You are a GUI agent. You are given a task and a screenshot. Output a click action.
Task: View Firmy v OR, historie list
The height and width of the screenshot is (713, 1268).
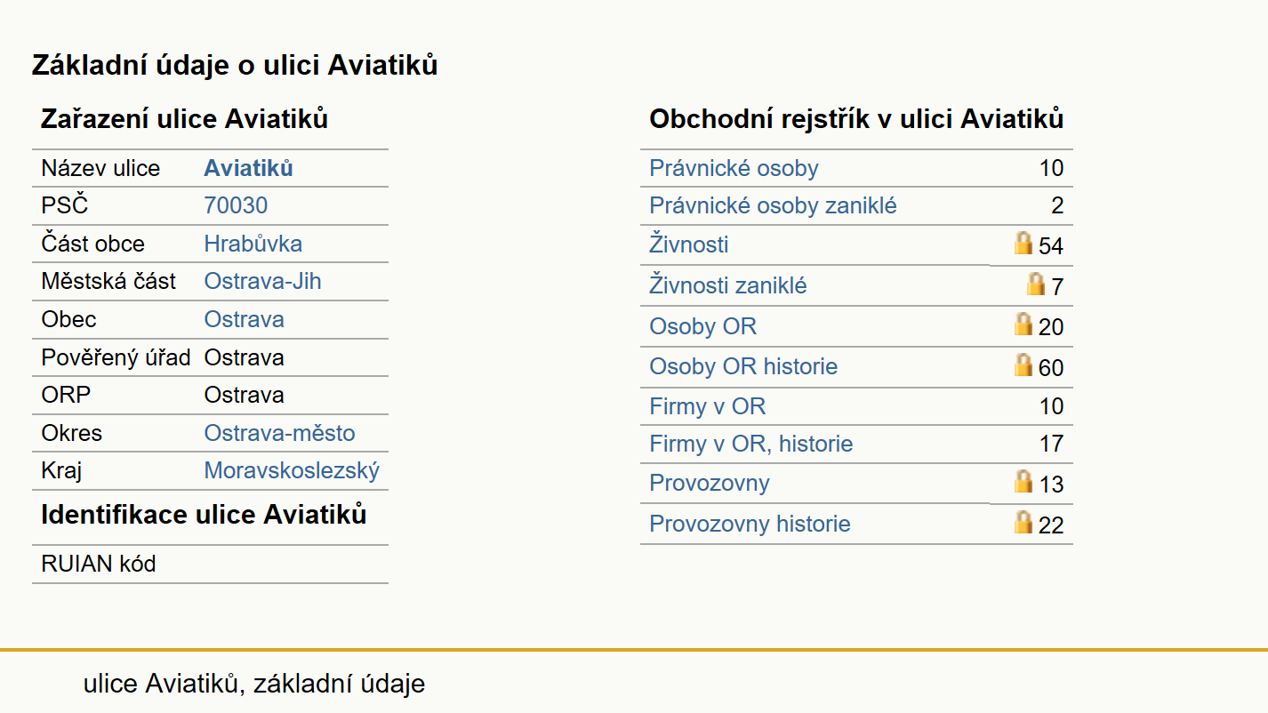(x=751, y=444)
